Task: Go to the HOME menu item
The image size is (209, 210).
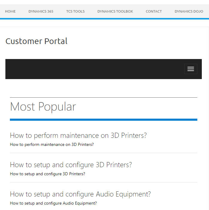Action: point(10,11)
